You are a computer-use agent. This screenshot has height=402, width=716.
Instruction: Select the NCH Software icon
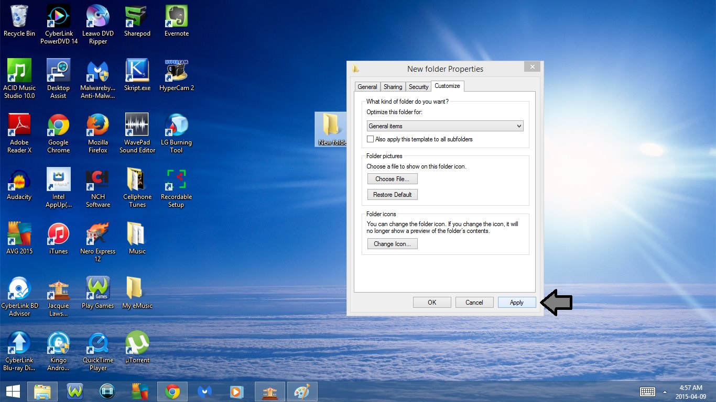(98, 187)
